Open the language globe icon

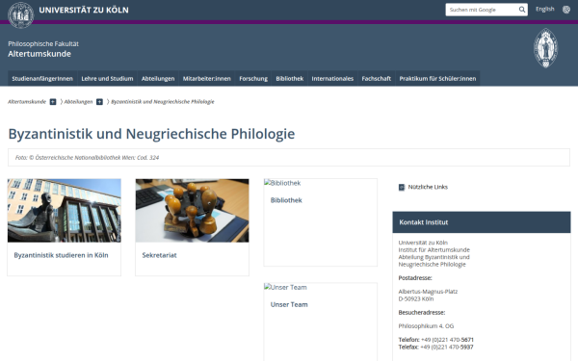tap(566, 10)
